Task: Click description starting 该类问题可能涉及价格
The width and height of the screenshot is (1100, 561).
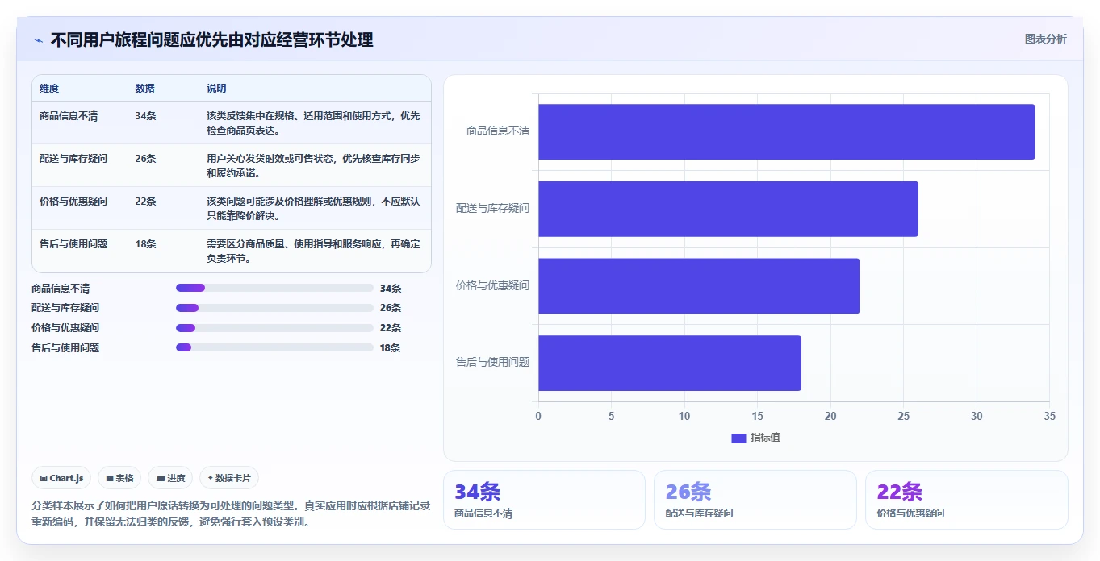Action: pyautogui.click(x=313, y=209)
